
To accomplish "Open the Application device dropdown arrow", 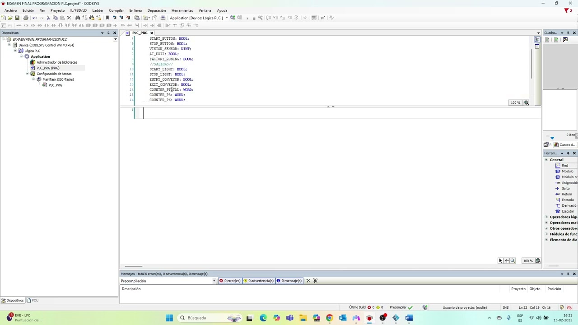I will coord(227,18).
